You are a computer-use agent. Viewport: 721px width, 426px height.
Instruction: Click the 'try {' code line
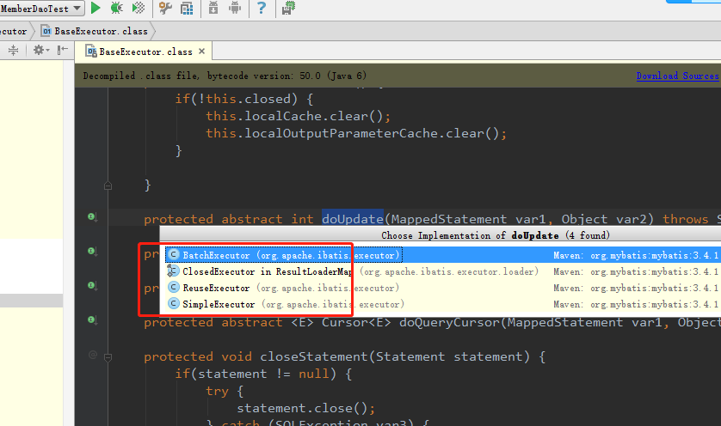click(225, 391)
